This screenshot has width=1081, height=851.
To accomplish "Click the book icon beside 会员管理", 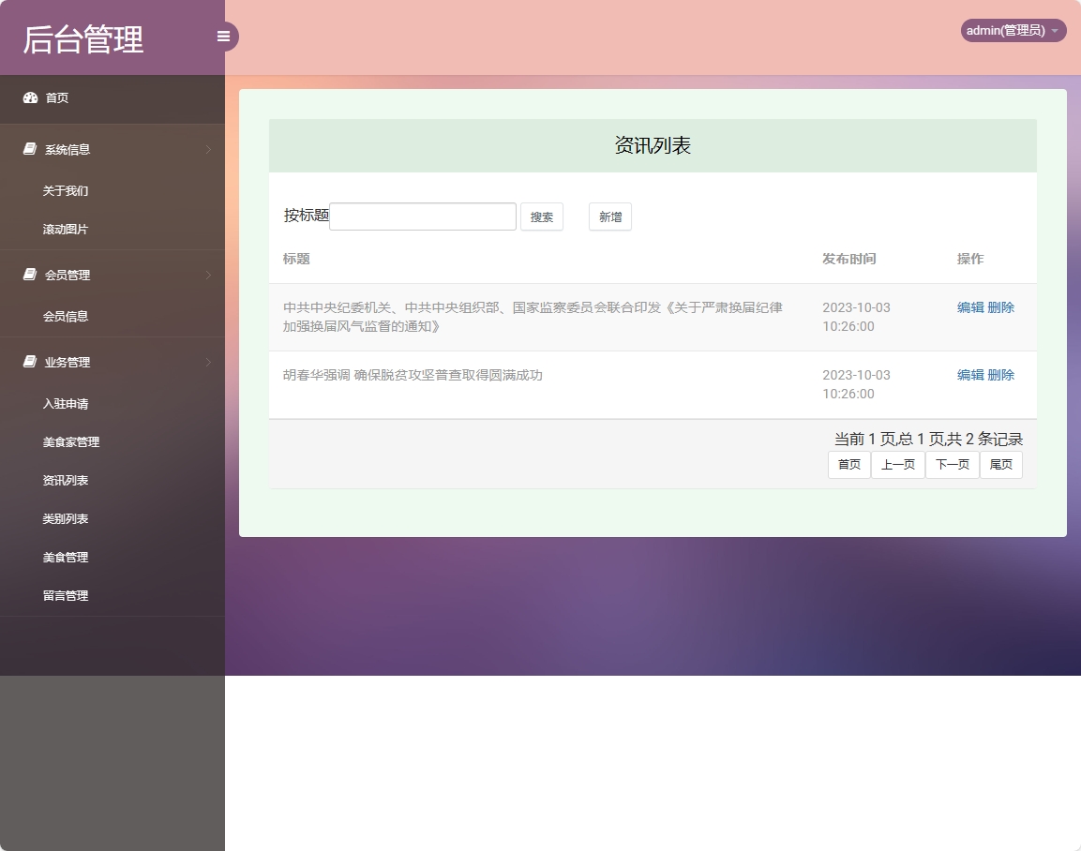I will (x=30, y=275).
